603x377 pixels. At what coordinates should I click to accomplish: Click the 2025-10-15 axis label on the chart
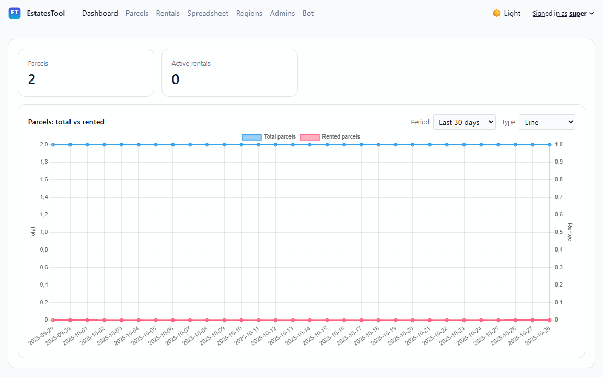(314, 335)
